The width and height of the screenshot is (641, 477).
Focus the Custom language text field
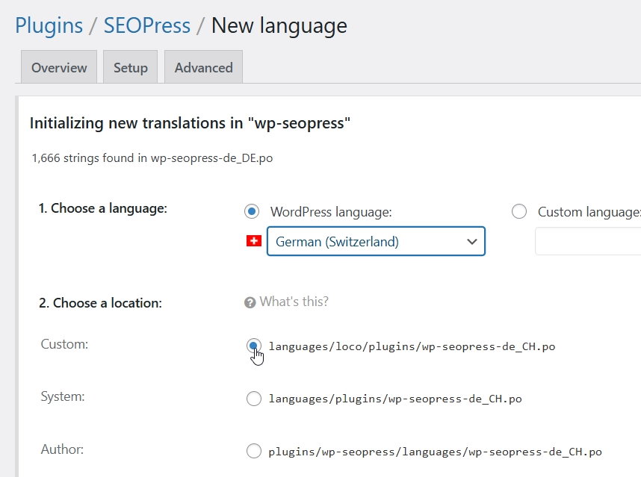tap(587, 242)
